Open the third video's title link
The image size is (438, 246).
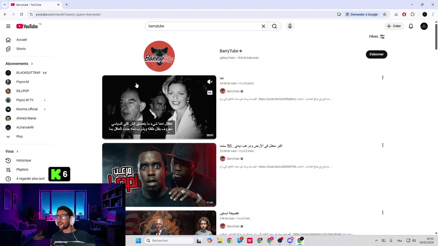click(x=229, y=213)
